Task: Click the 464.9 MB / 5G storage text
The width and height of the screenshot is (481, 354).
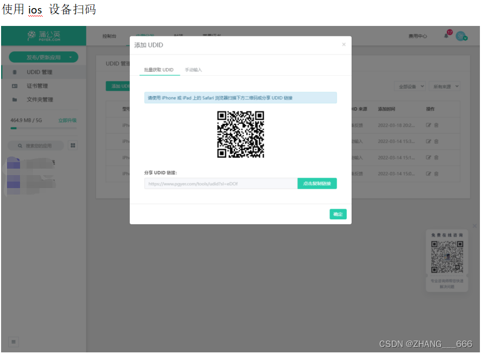Action: coord(26,120)
